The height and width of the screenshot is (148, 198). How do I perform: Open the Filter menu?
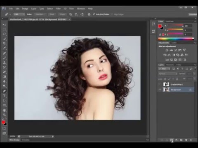point(58,9)
